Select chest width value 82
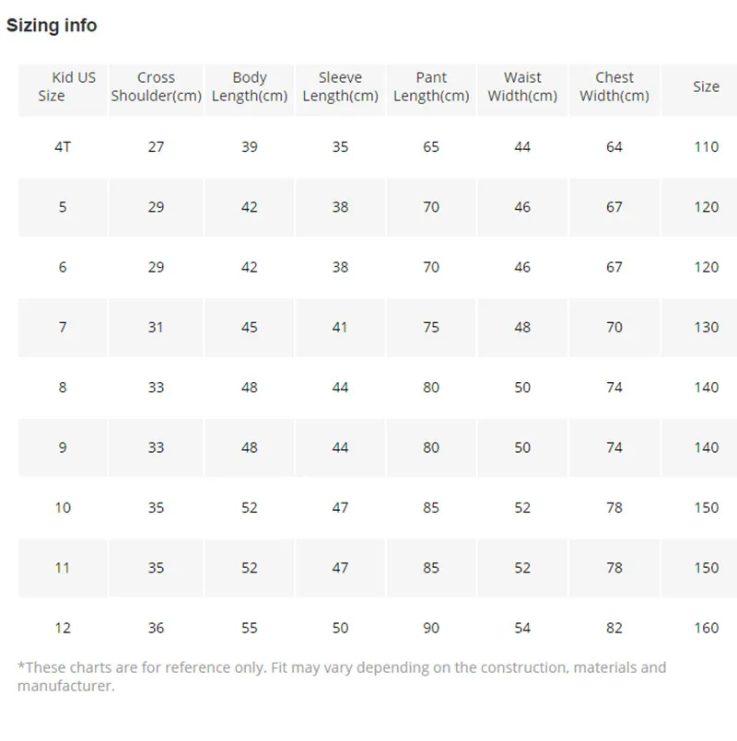This screenshot has width=737, height=741. [614, 628]
